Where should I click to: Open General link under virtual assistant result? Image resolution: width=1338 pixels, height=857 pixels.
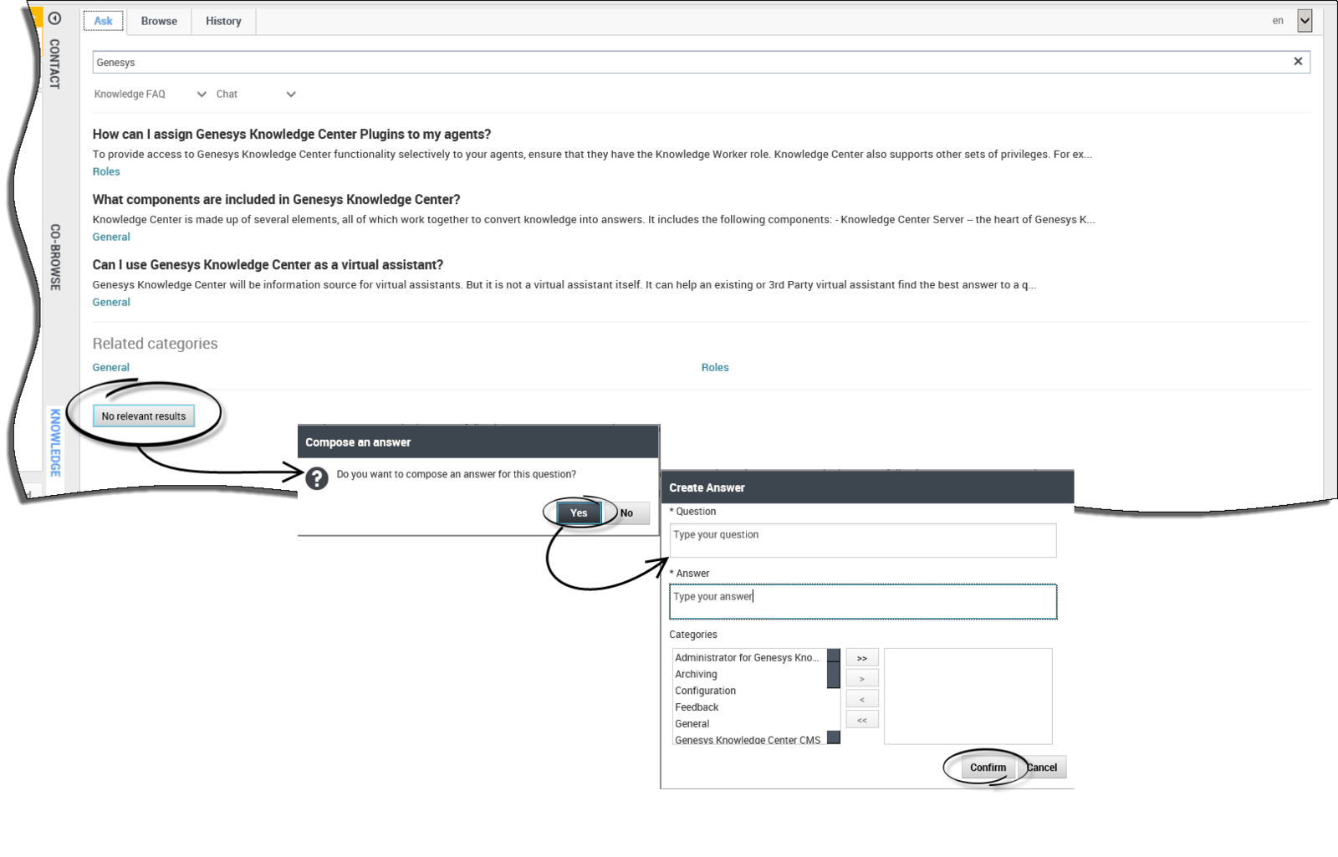[111, 302]
